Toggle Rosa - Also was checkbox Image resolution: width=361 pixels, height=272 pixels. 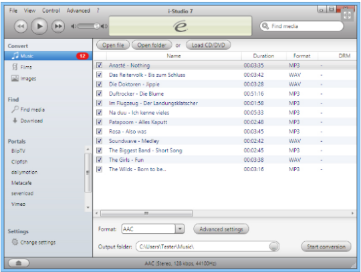(x=99, y=132)
